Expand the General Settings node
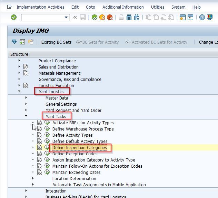The width and height of the screenshot is (218, 198). pos(26,104)
